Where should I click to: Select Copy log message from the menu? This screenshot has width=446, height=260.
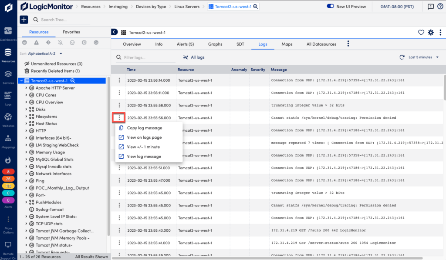coord(149,128)
